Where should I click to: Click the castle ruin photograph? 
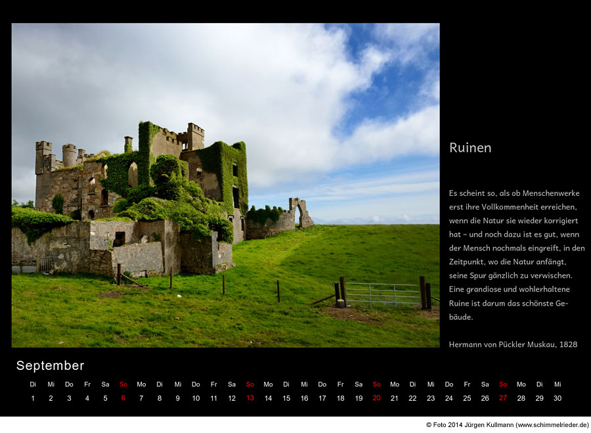click(225, 185)
